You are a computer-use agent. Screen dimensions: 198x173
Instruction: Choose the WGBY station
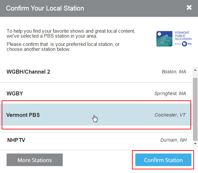96,93
